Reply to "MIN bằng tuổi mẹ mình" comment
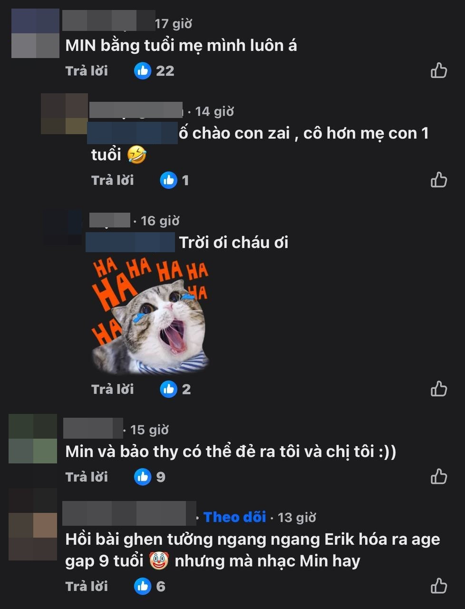Viewport: 465px width, 609px height. pos(87,71)
